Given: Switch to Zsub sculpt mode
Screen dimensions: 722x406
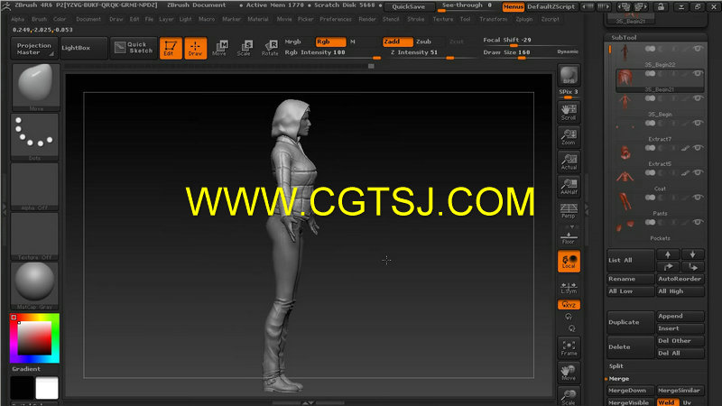Looking at the screenshot, I should point(423,42).
